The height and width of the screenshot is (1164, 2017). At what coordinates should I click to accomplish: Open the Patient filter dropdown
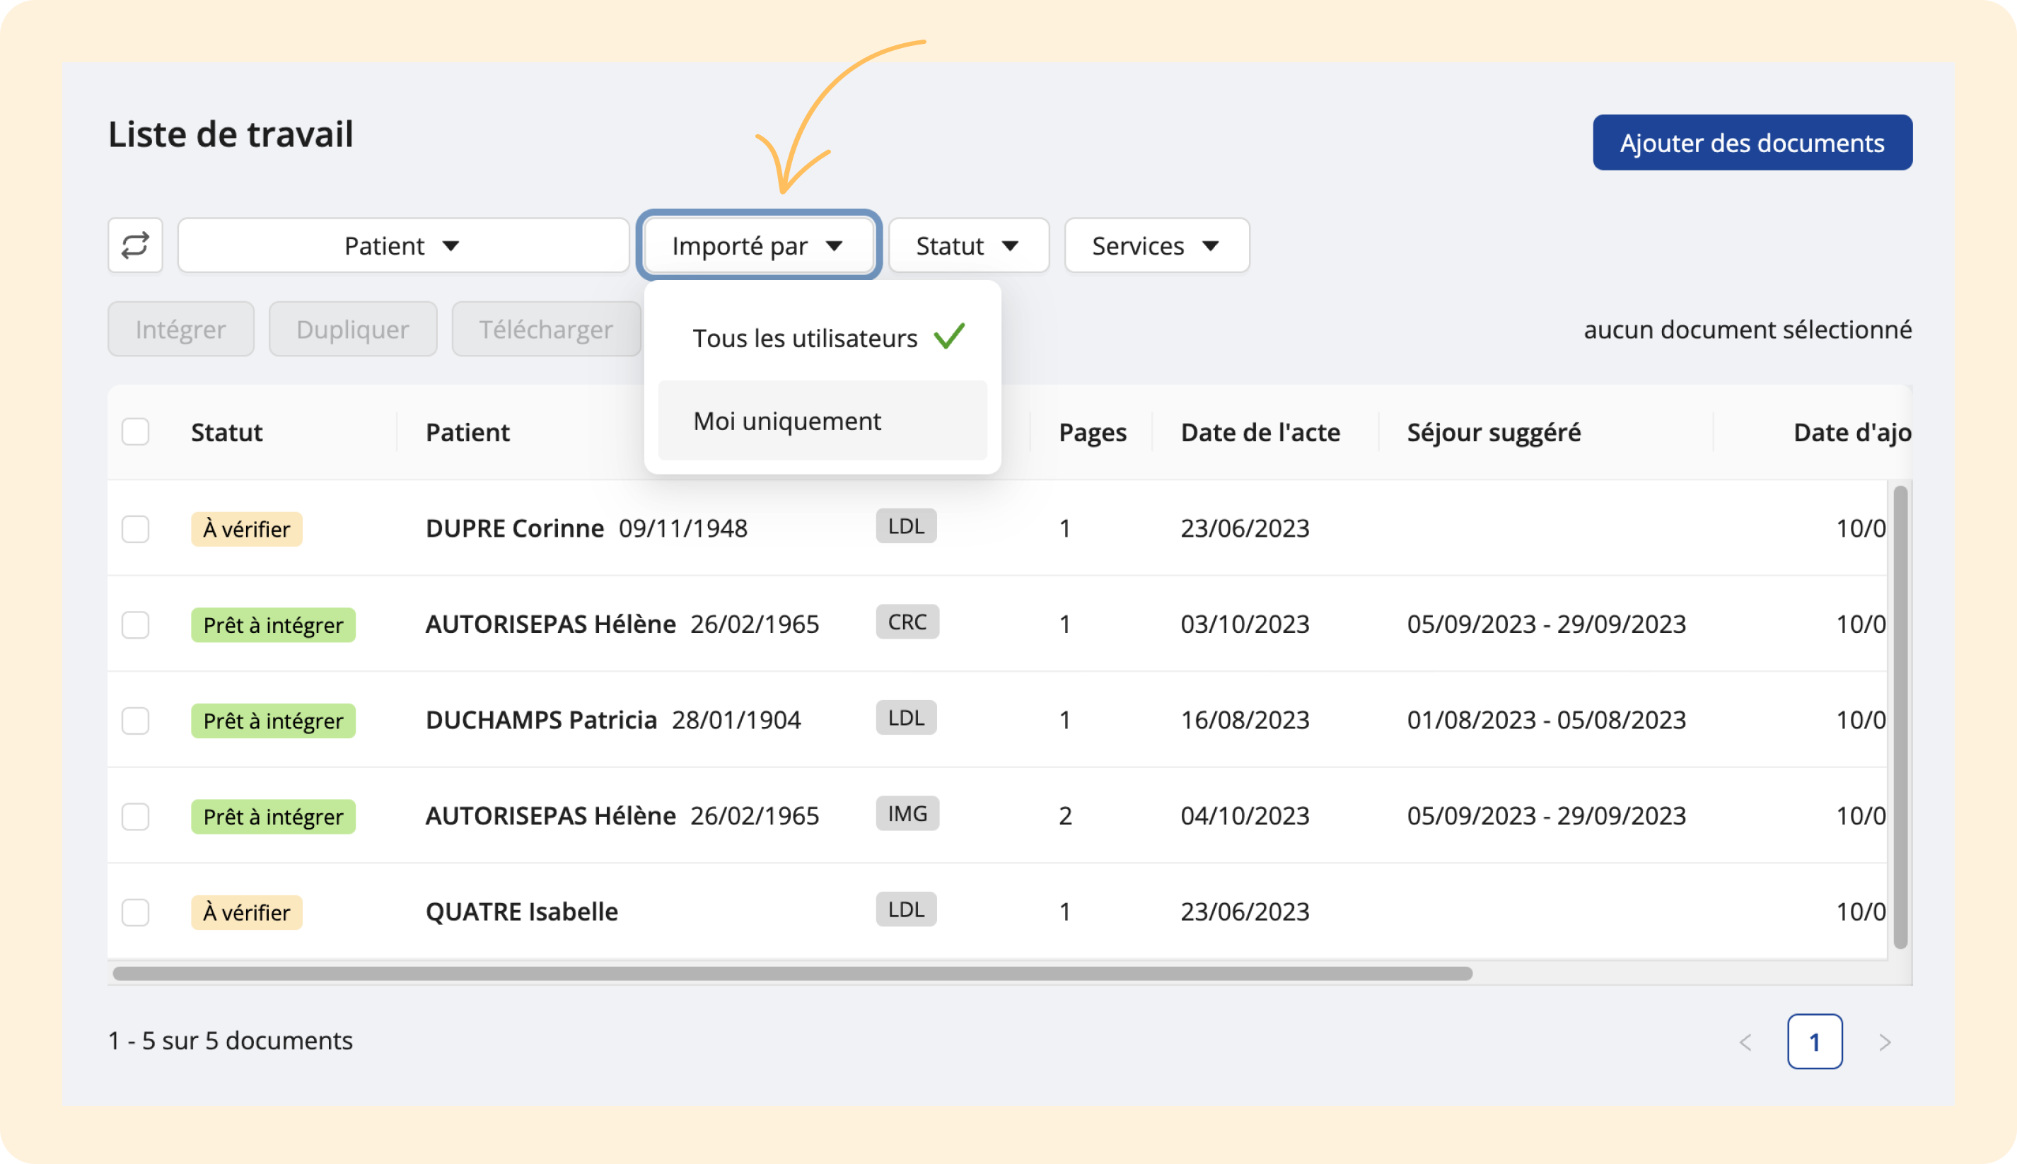403,245
